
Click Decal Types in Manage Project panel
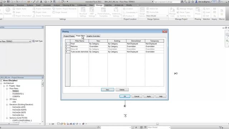pyautogui.click(x=183, y=12)
